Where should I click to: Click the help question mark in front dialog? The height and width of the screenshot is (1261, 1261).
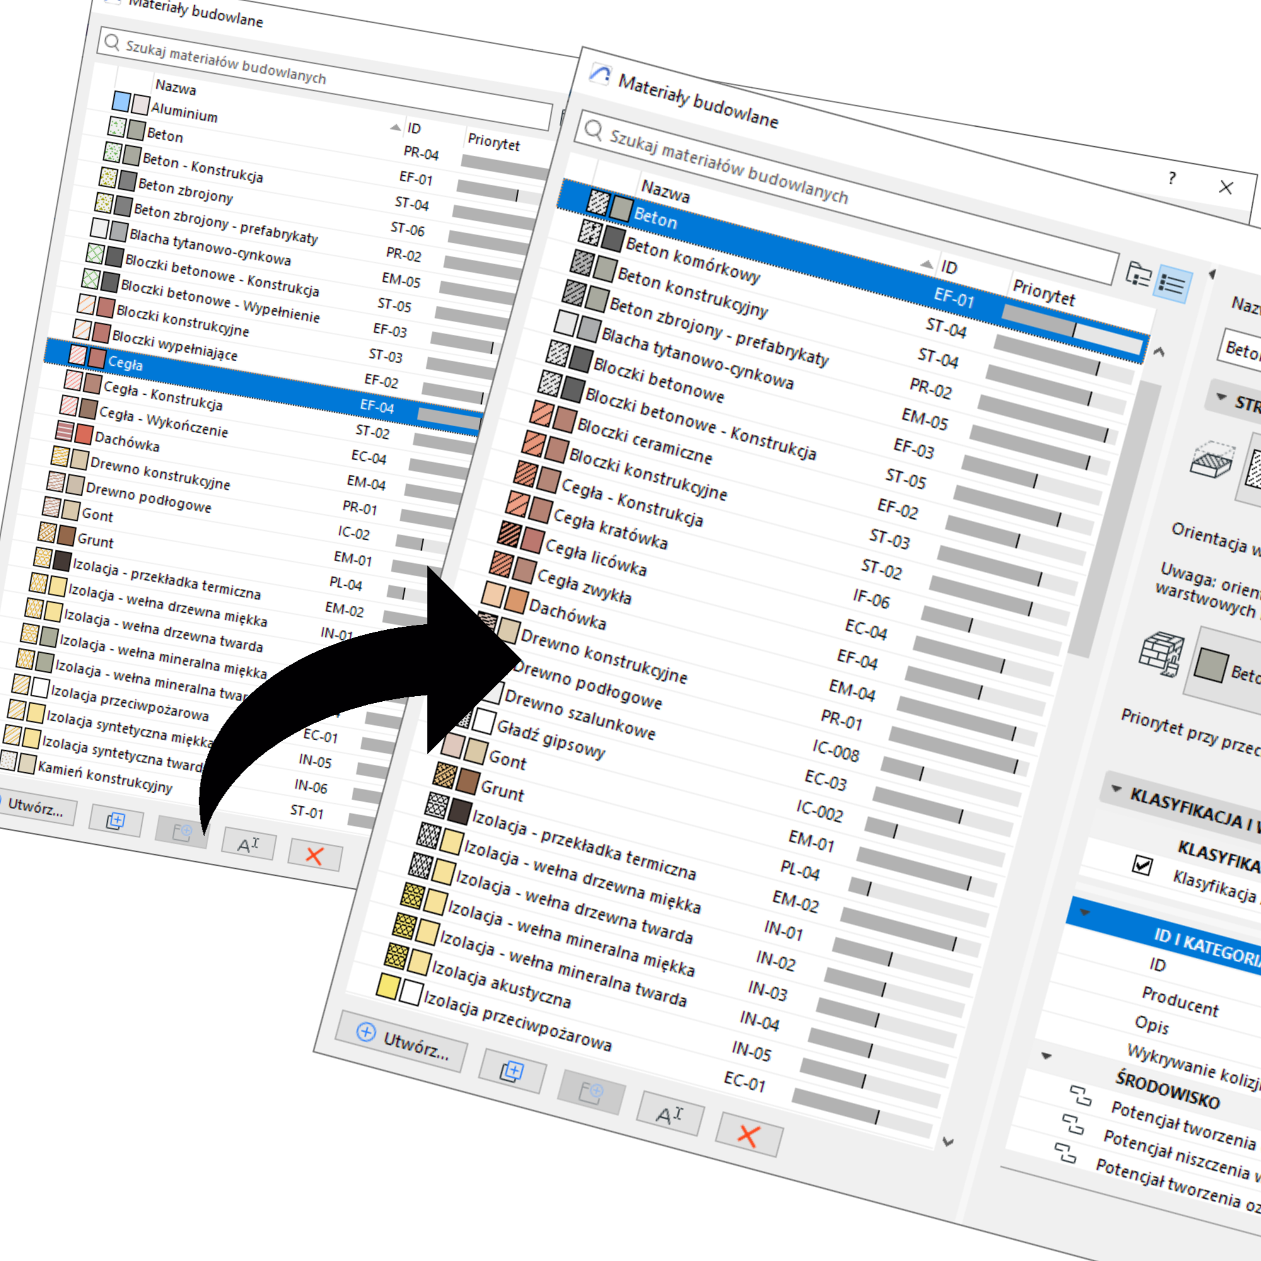pos(1172,178)
